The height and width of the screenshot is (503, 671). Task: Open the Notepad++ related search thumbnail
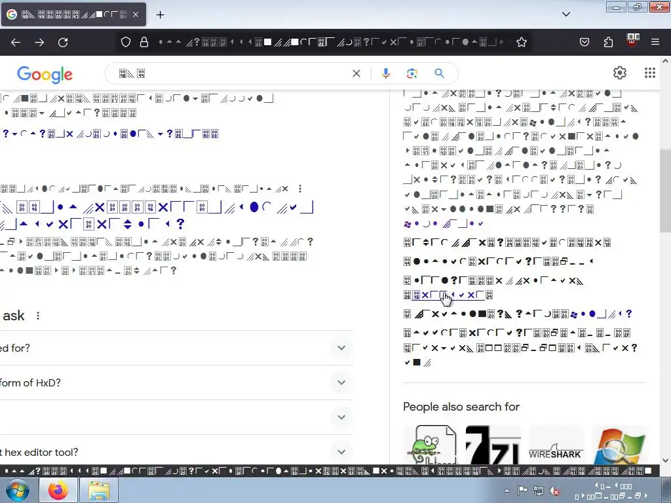coord(430,445)
